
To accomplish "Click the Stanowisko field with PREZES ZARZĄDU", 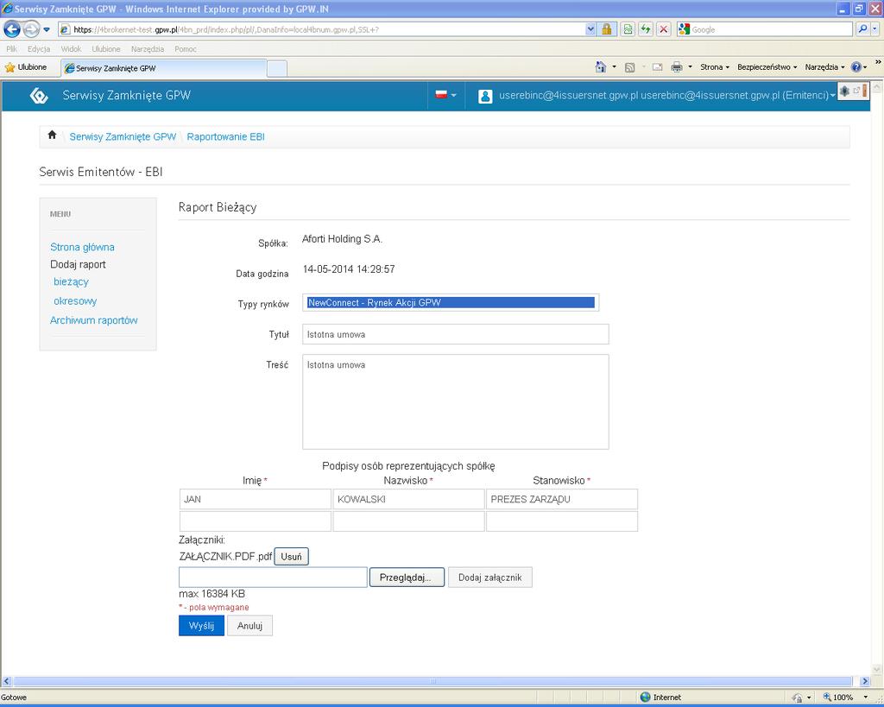I will coord(562,499).
